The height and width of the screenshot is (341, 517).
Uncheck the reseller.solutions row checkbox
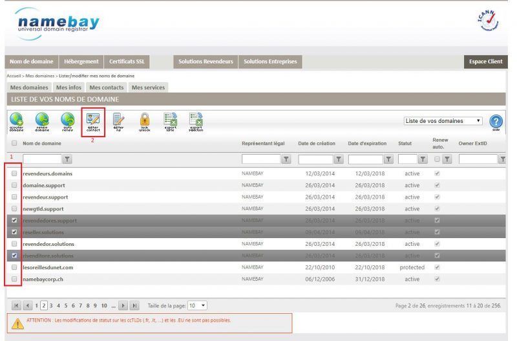click(14, 232)
